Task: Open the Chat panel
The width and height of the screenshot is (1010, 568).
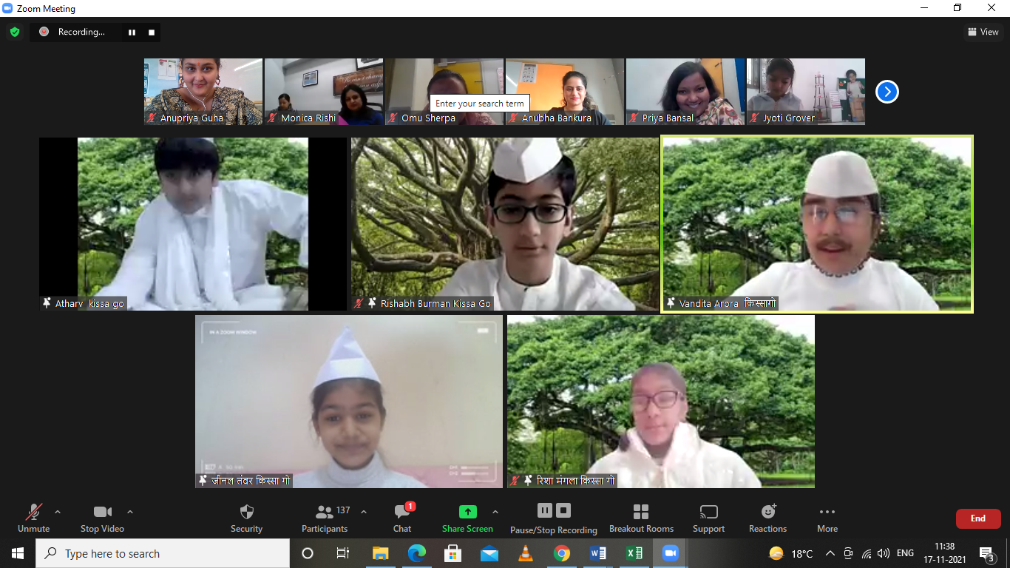Action: [402, 513]
